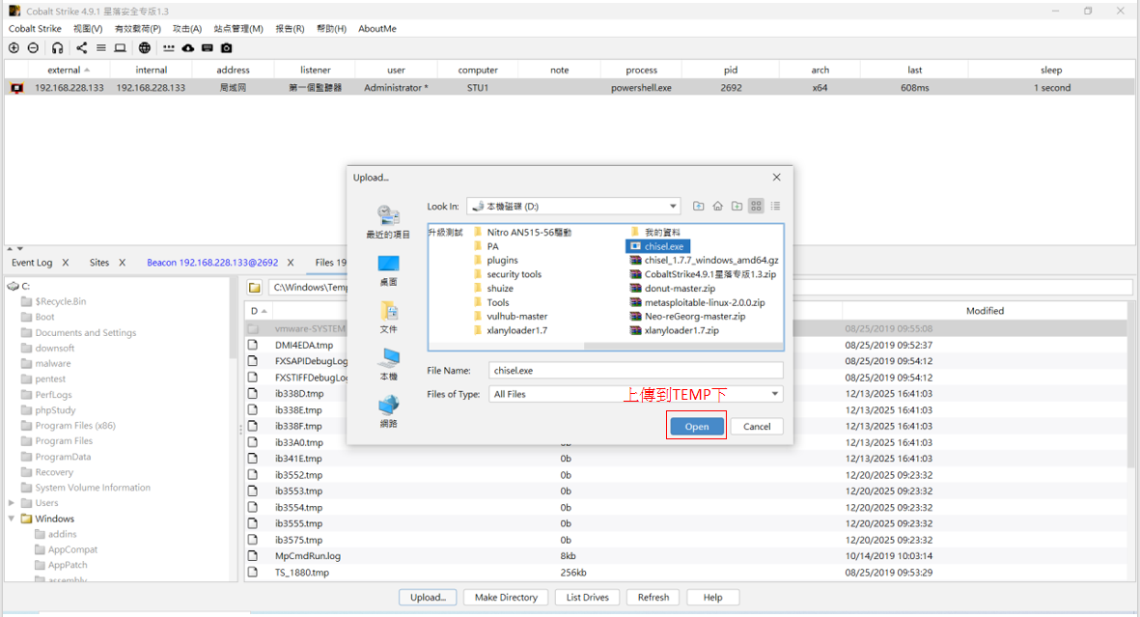Open the 报告(R) menu

point(290,28)
